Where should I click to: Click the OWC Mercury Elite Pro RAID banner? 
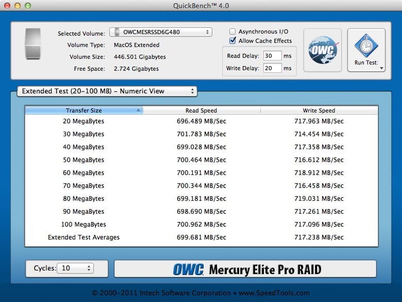[245, 269]
